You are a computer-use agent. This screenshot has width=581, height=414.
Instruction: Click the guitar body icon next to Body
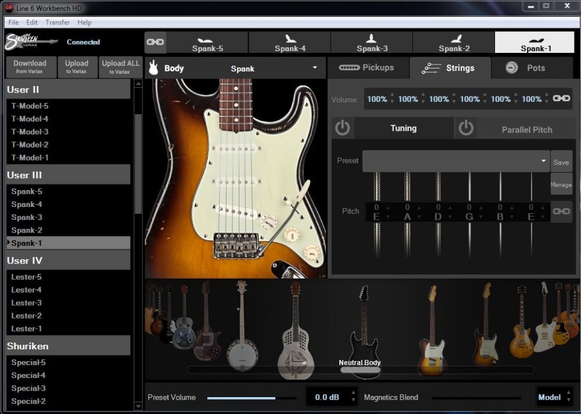tap(154, 68)
